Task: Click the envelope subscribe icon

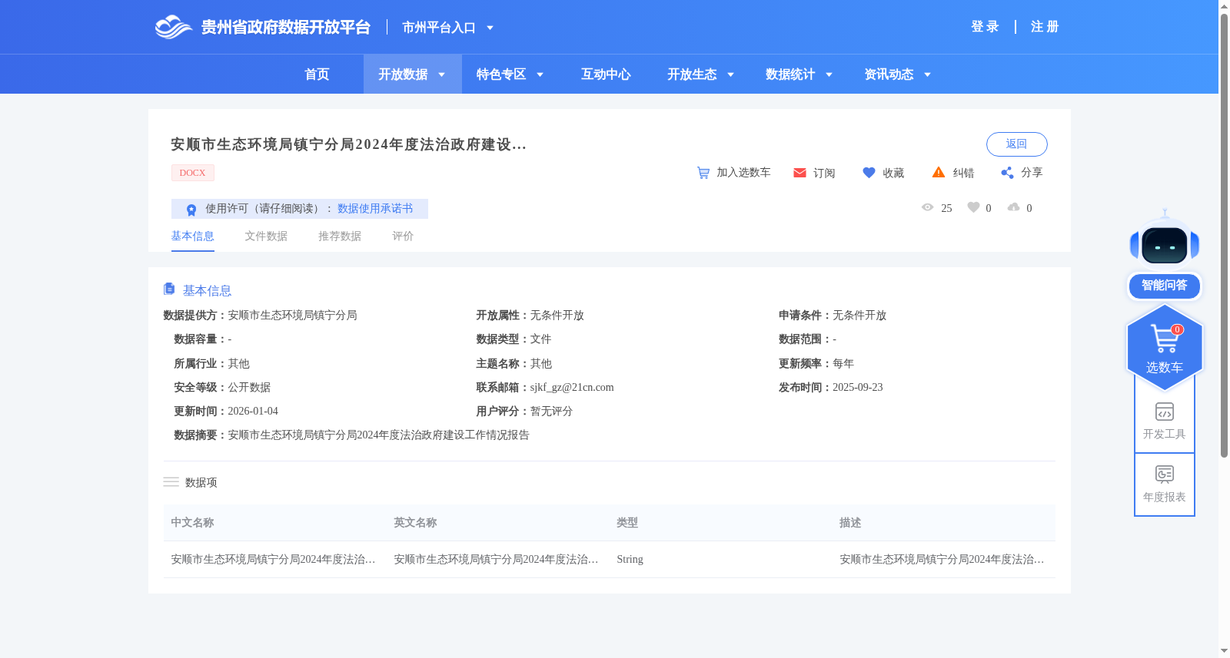Action: tap(799, 173)
